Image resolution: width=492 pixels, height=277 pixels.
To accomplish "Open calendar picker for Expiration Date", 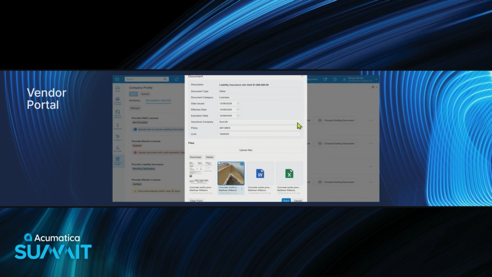I will pos(238,116).
